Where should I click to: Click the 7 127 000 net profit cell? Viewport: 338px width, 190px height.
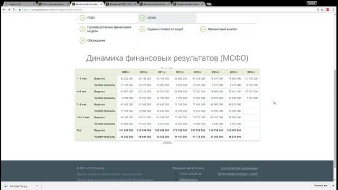(252, 98)
